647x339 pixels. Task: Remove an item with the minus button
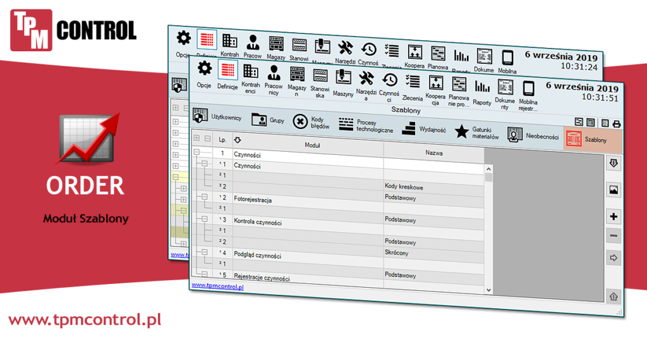(614, 236)
